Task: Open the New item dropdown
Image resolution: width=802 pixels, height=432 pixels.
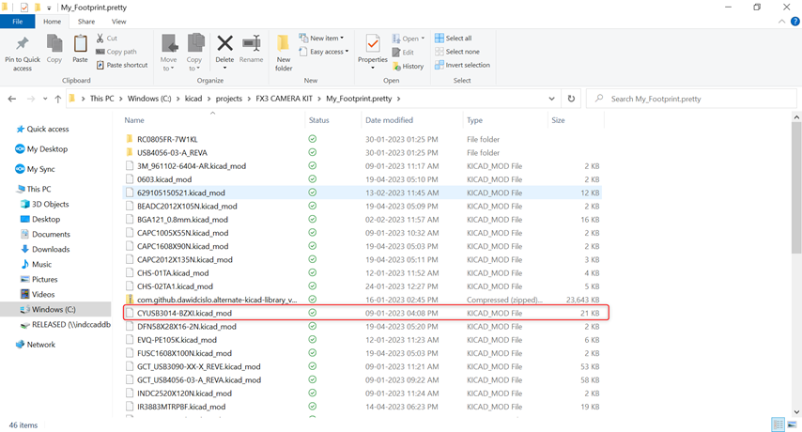Action: [322, 39]
